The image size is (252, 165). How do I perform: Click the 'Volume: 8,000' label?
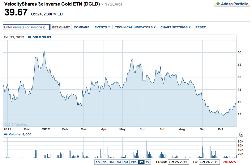(x=20, y=134)
